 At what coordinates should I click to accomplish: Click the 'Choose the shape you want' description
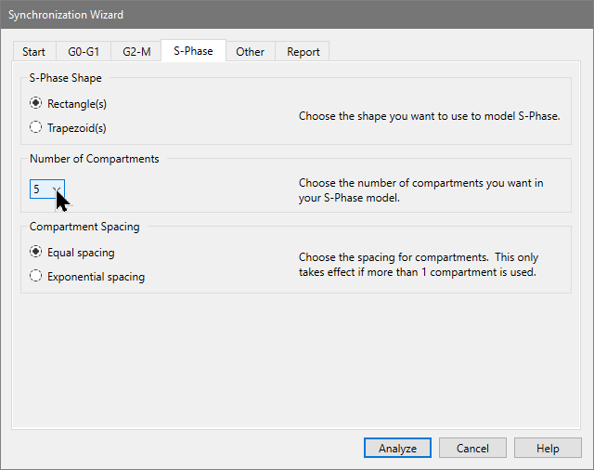point(429,116)
